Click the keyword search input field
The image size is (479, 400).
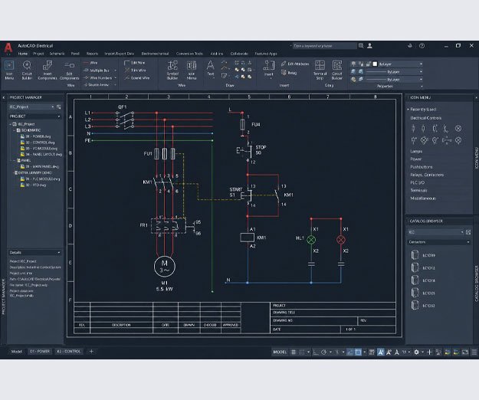[324, 46]
